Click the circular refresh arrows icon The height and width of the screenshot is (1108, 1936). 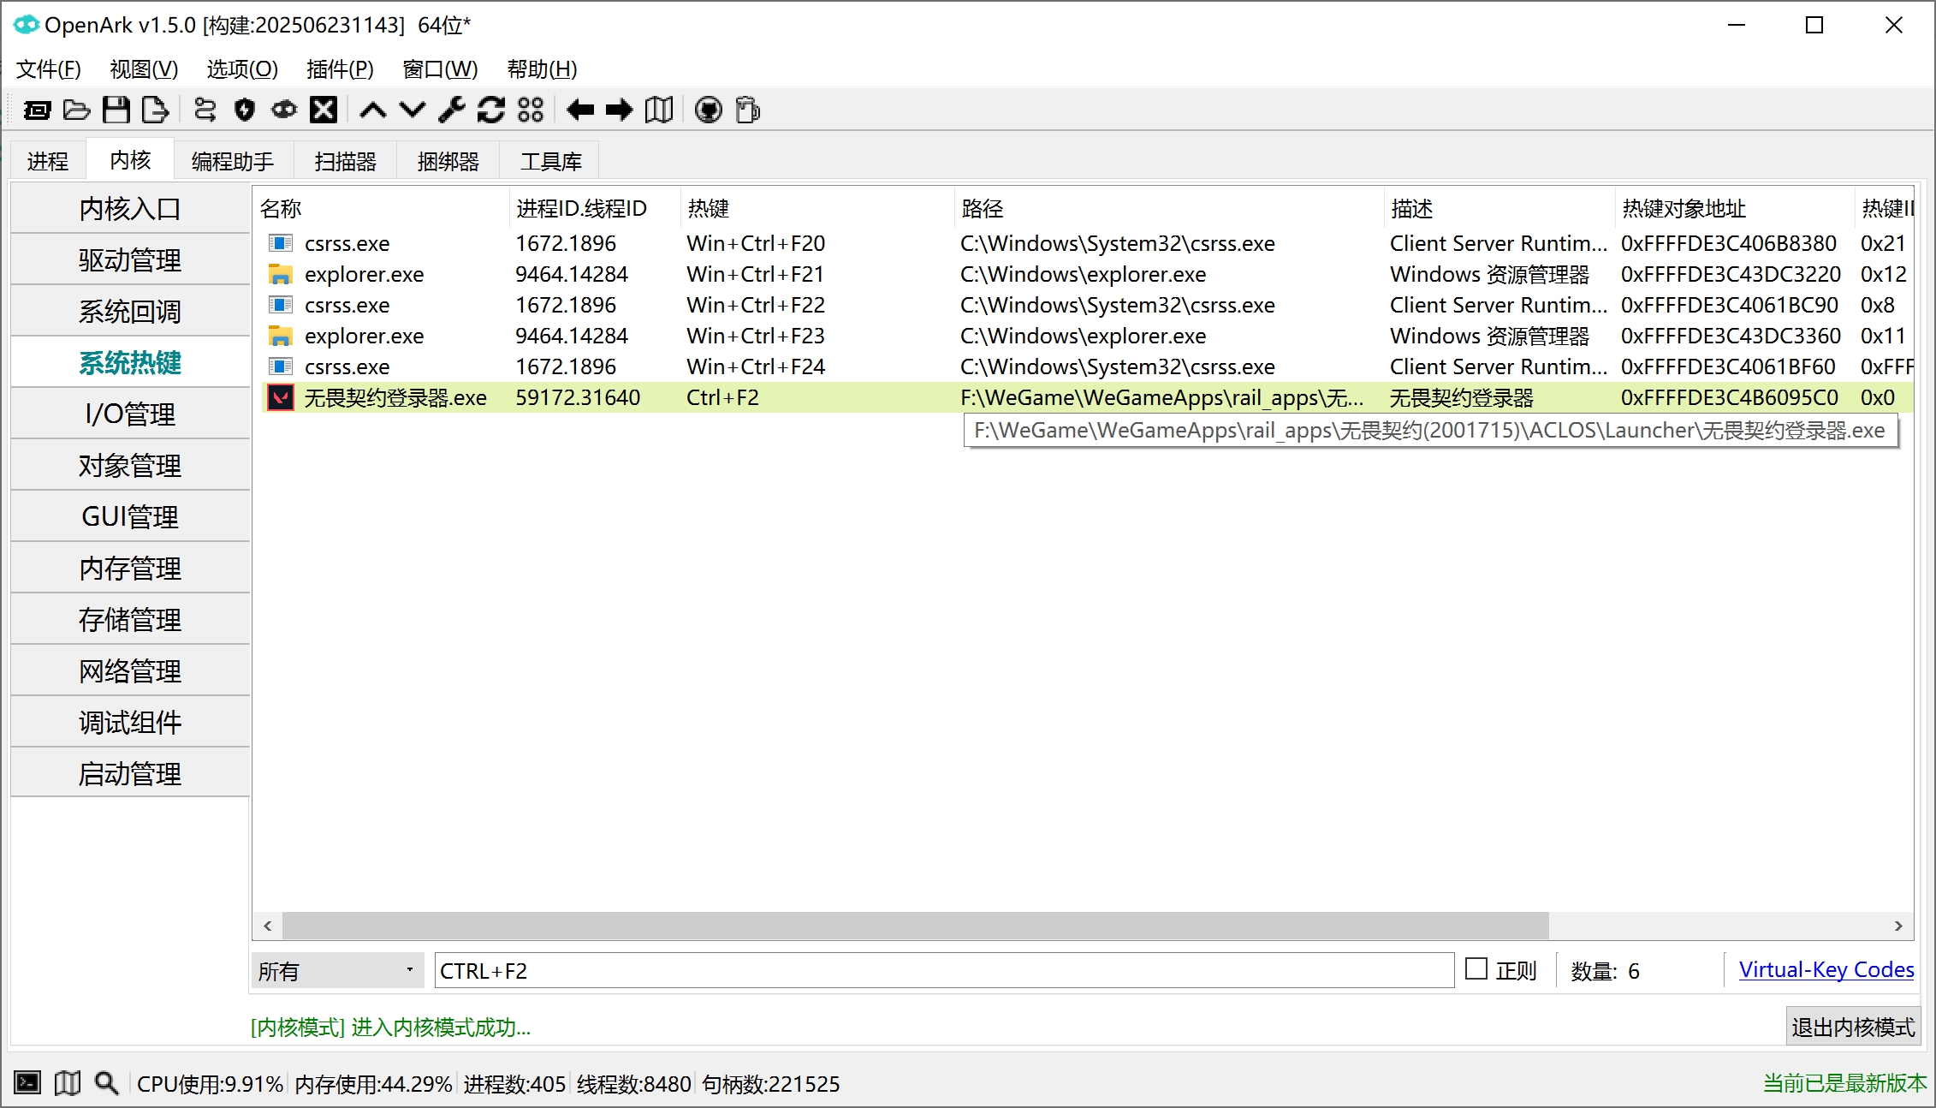[491, 110]
